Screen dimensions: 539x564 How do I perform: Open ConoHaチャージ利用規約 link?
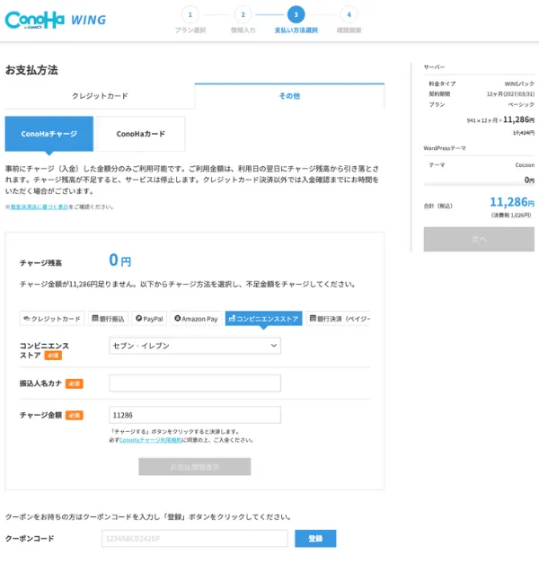tap(151, 440)
